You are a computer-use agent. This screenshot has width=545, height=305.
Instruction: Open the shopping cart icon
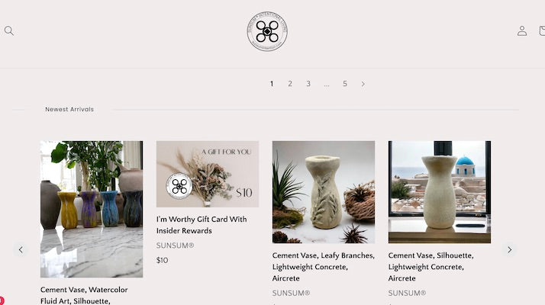(542, 31)
